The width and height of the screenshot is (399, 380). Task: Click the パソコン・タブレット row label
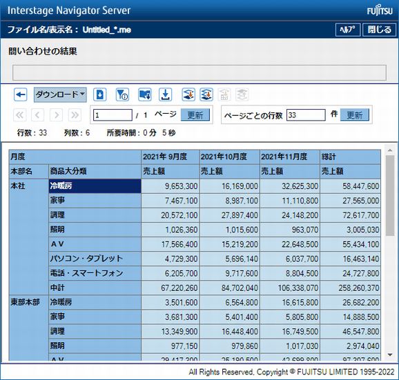(x=95, y=259)
